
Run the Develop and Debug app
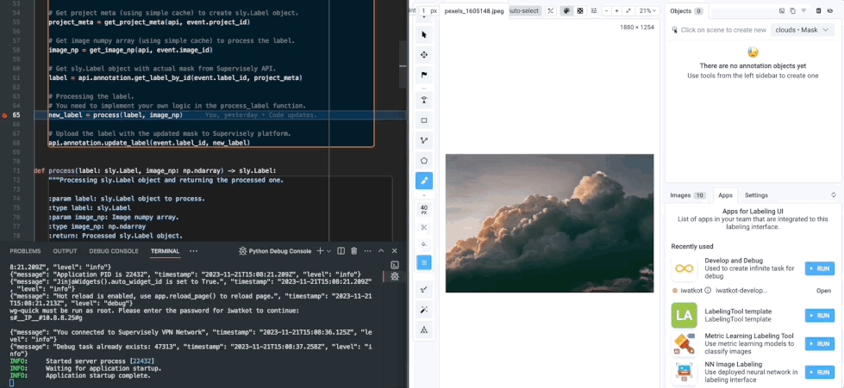(x=819, y=268)
